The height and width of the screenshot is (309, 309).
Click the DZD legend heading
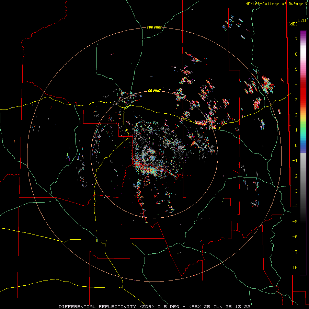tap(302, 21)
